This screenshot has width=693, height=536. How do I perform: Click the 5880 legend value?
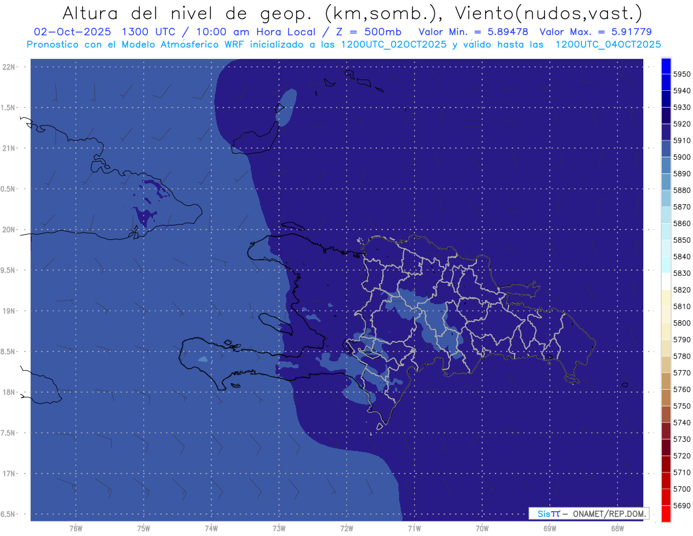[682, 190]
